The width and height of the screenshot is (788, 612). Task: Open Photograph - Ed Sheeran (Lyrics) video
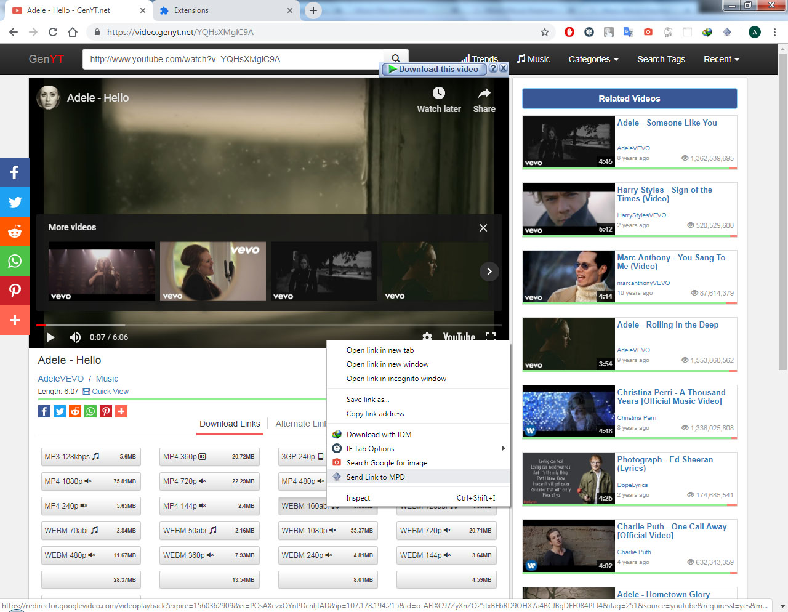[x=665, y=464]
